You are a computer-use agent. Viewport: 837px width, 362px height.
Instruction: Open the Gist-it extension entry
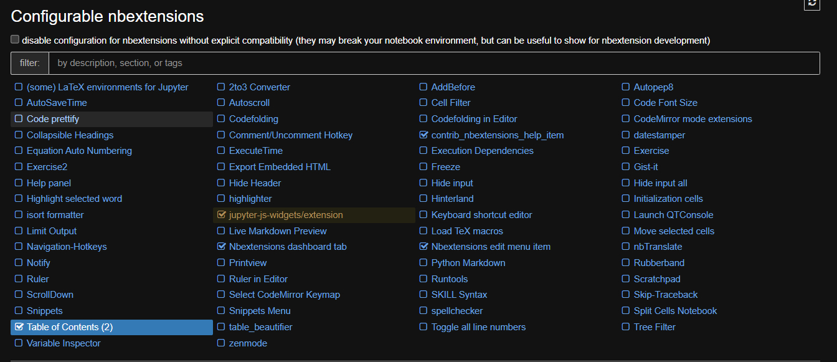646,167
